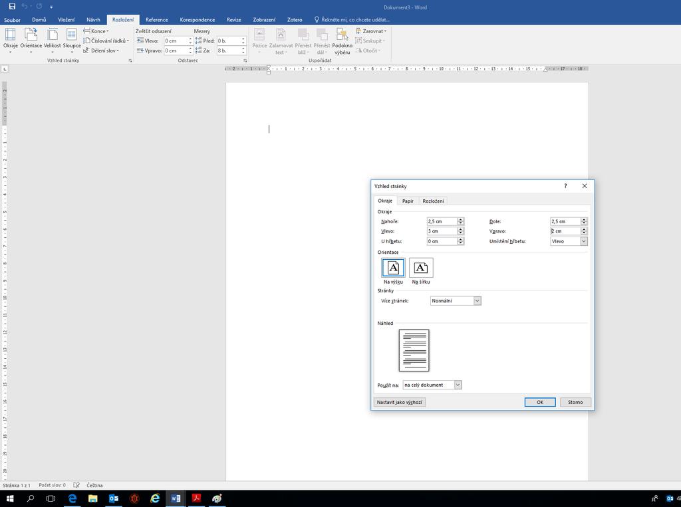Open the Zarovnat align menu
681x507 pixels.
pyautogui.click(x=371, y=31)
